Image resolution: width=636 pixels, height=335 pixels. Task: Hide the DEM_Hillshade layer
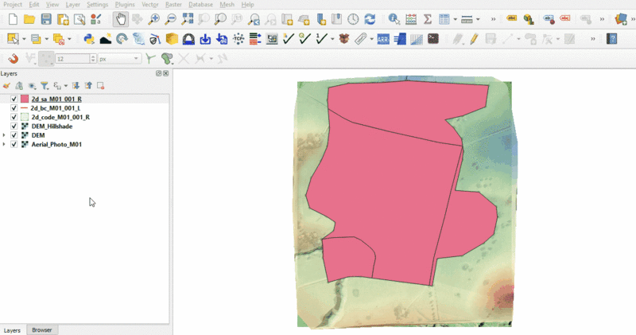point(14,127)
